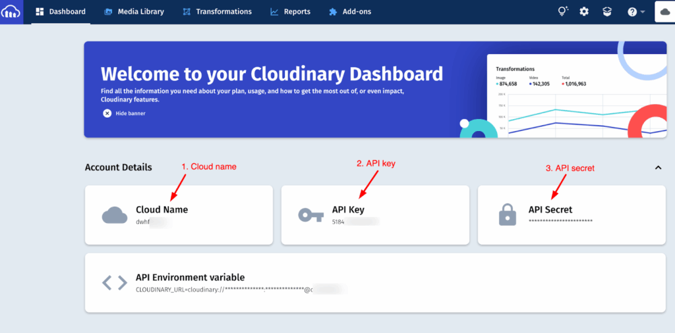
Task: Open the lightbulb tips icon
Action: point(562,12)
